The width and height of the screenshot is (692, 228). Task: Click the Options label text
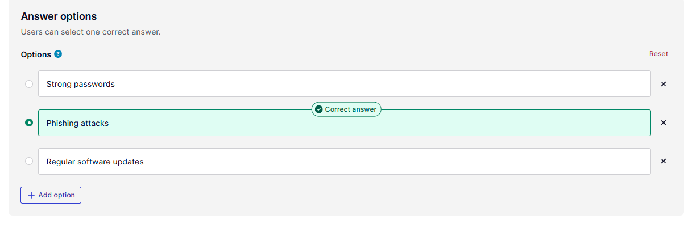[x=36, y=54]
